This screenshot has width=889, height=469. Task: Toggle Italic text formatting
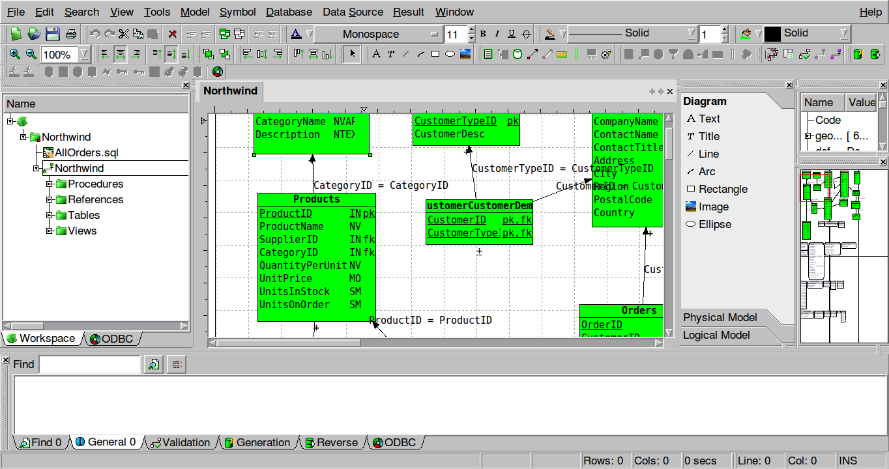point(497,34)
